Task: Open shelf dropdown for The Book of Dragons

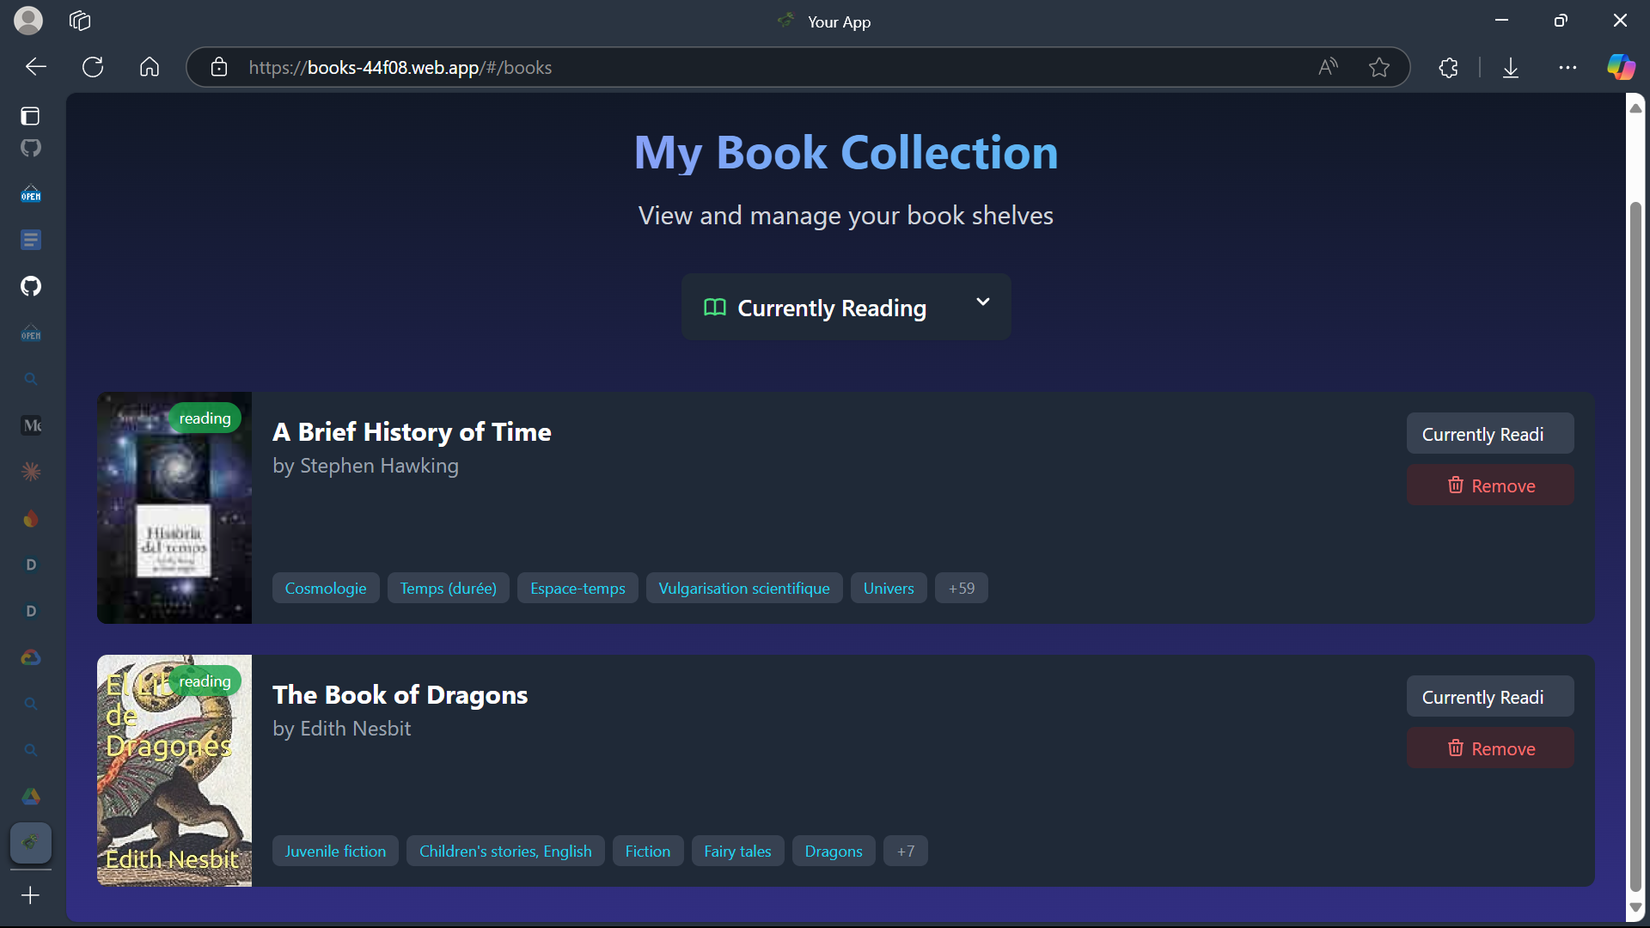Action: click(x=1489, y=697)
